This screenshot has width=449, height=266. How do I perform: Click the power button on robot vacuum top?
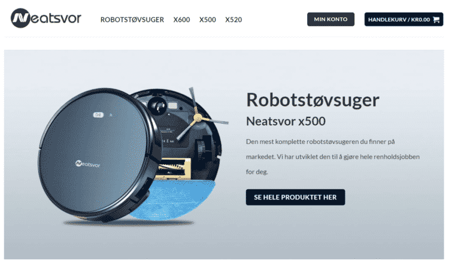[x=98, y=114]
